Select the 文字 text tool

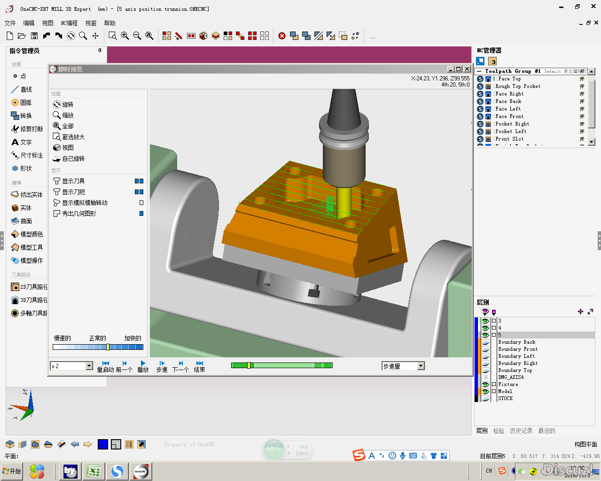click(22, 142)
